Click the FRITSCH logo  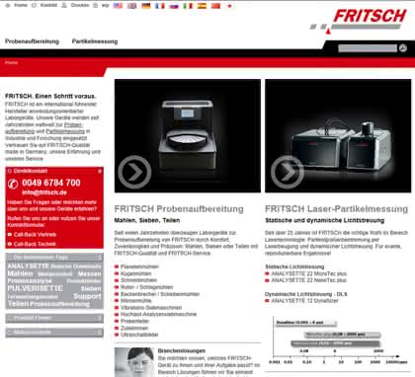[359, 22]
